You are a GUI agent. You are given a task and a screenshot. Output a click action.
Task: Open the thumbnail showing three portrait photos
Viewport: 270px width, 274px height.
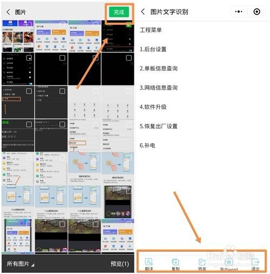(x=18, y=36)
